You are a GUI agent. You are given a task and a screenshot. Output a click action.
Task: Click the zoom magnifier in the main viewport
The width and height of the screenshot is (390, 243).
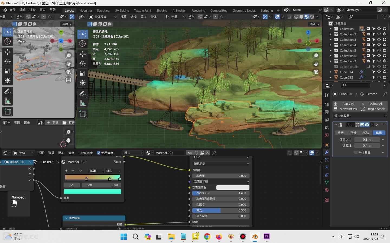(x=316, y=55)
